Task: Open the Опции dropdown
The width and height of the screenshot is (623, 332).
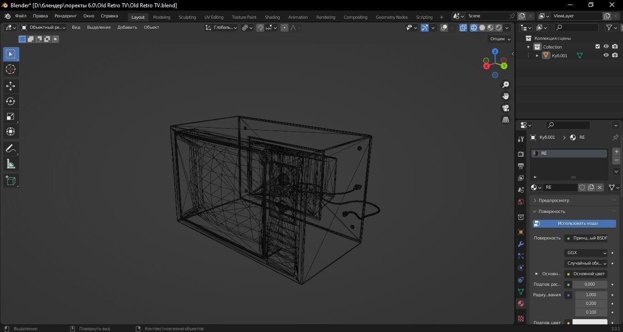Action: [500, 39]
